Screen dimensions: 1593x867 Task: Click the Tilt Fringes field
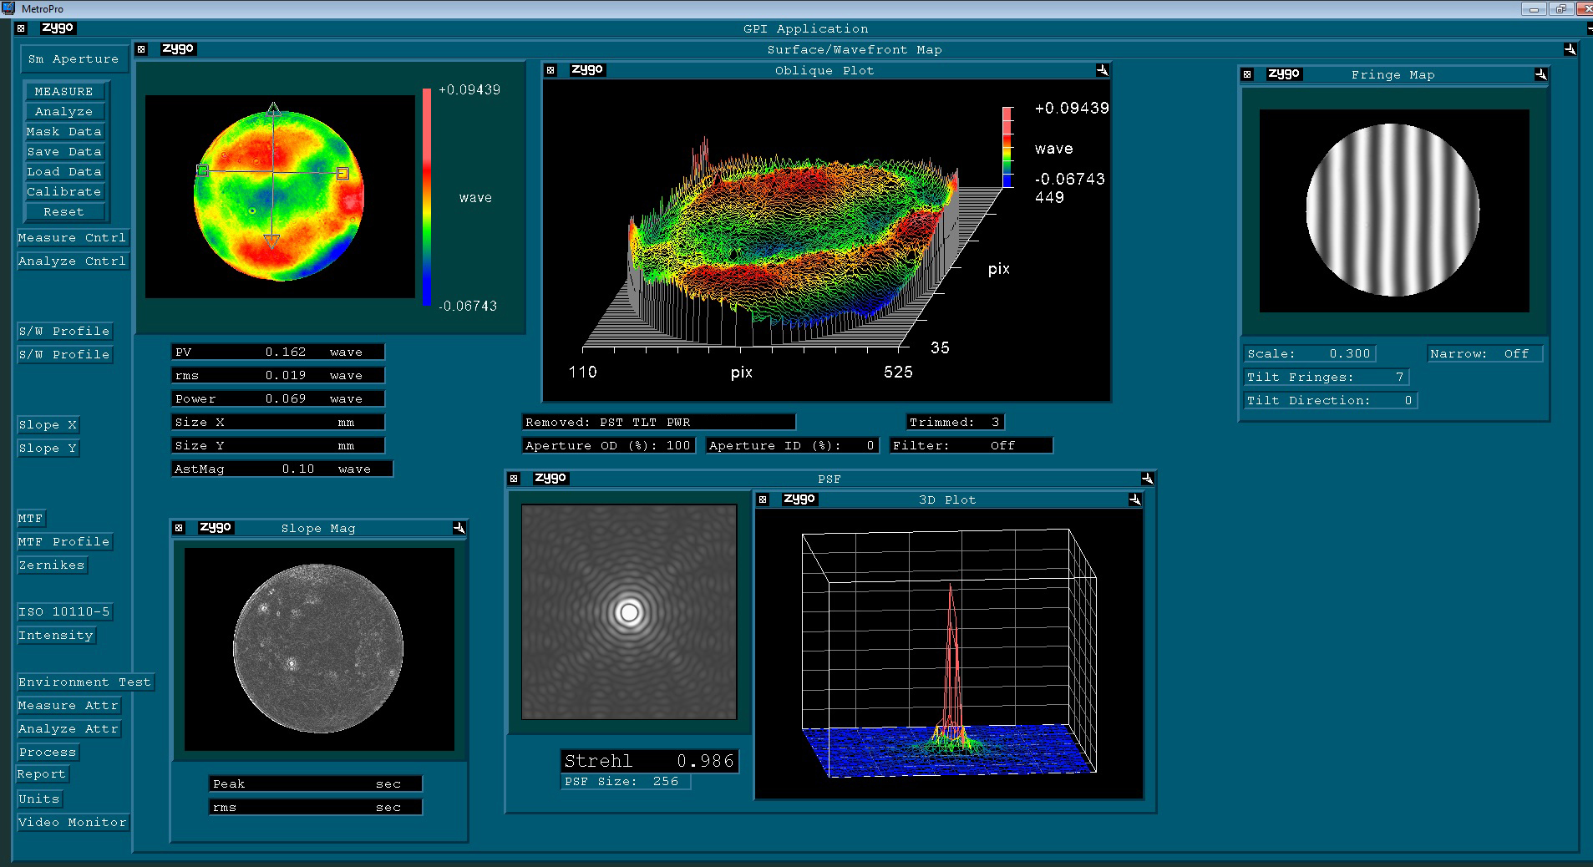[1326, 377]
